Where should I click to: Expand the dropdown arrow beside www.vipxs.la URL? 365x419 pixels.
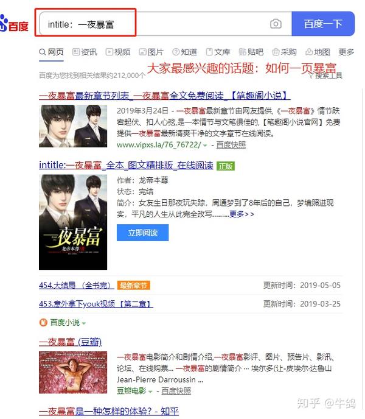[205, 146]
